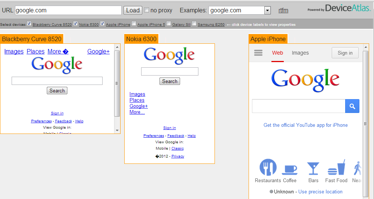Select the Fast Food burger icon
Image resolution: width=374 pixels, height=199 pixels.
(x=336, y=168)
